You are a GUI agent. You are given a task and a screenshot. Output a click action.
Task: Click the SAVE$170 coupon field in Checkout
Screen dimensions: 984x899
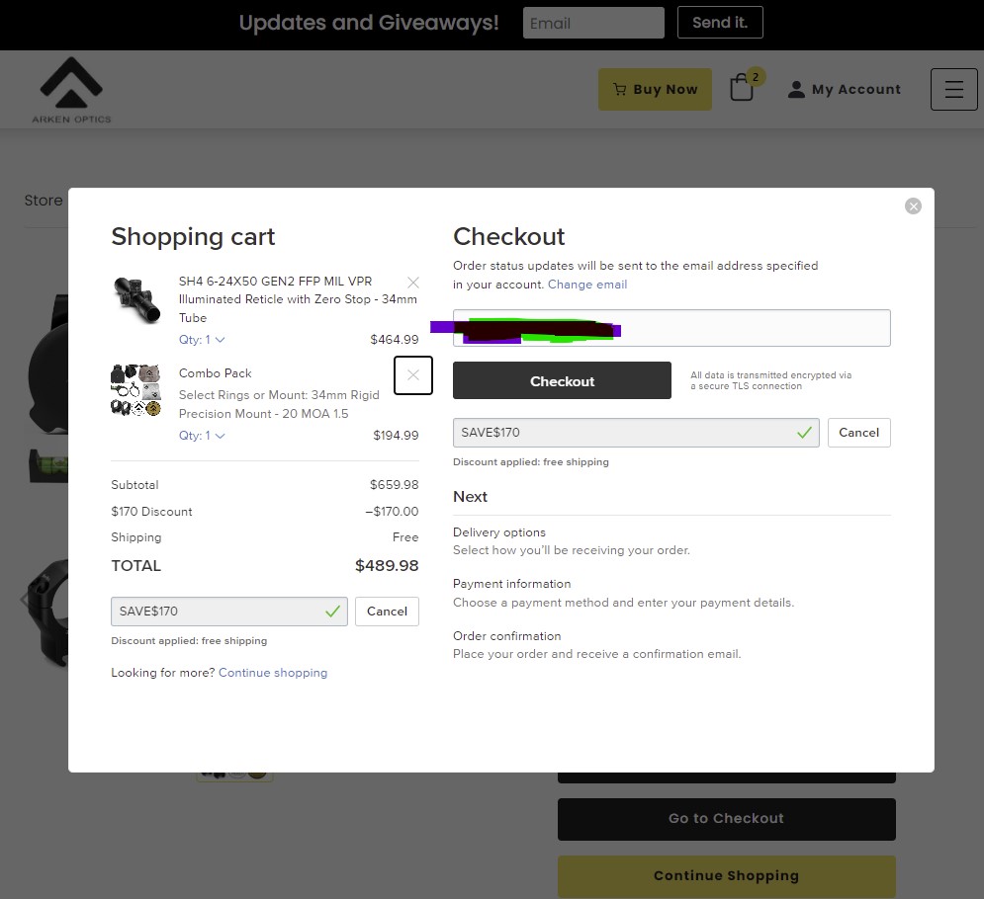(x=636, y=433)
